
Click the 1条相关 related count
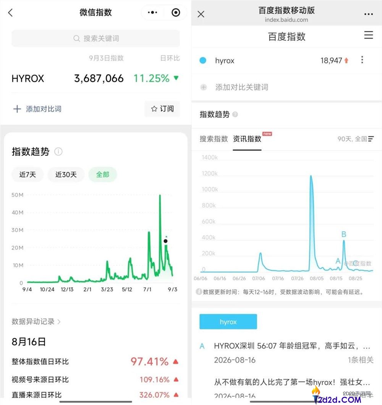pyautogui.click(x=361, y=360)
